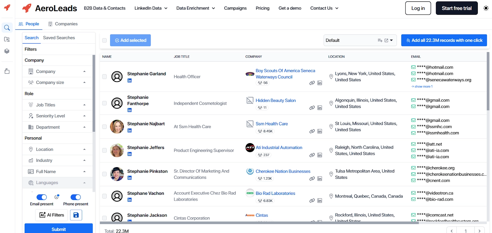Open Bio Rad Laboratories LinkedIn icon
Image resolution: width=492 pixels, height=233 pixels.
[x=320, y=201]
